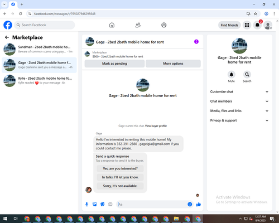Go back from Marketplace with the arrow

tap(7, 37)
